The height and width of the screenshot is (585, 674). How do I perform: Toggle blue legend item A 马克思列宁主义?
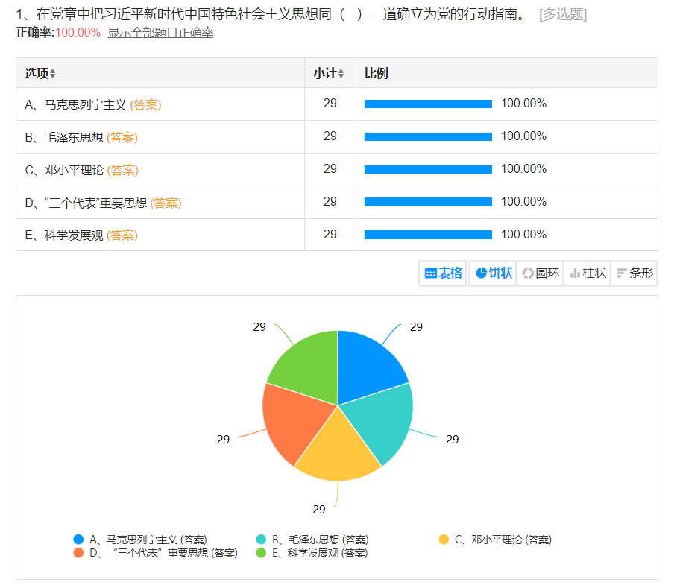pos(140,540)
